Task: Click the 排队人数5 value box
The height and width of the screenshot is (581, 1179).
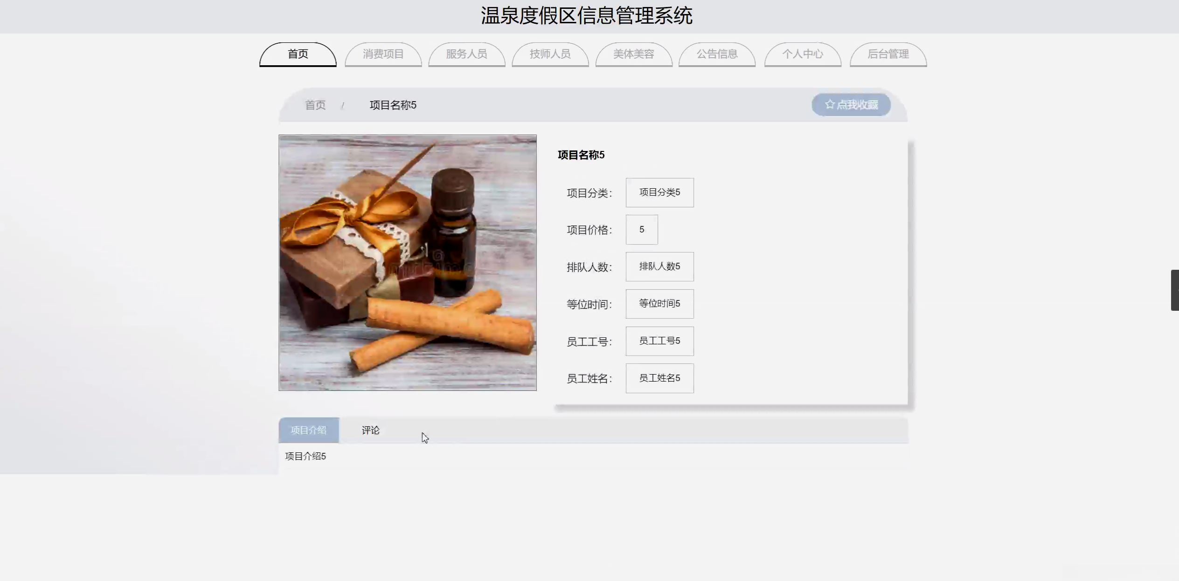Action: [659, 267]
